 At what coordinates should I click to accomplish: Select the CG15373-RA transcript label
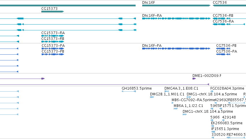point(53,33)
